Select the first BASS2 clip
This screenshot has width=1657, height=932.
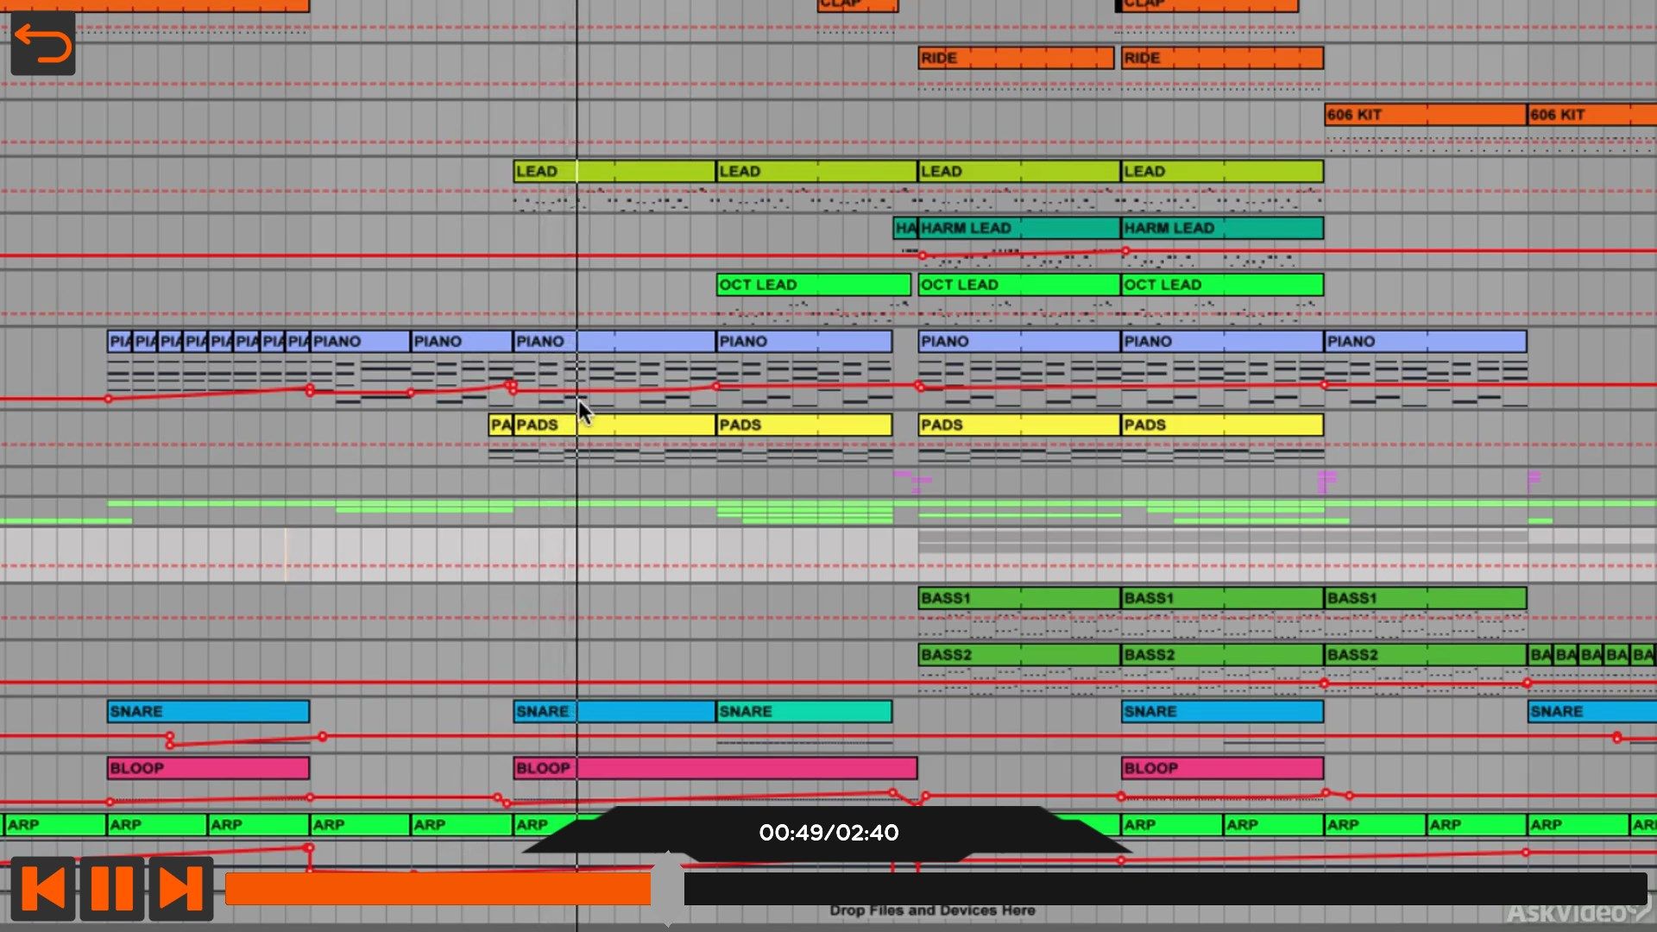click(x=1019, y=655)
